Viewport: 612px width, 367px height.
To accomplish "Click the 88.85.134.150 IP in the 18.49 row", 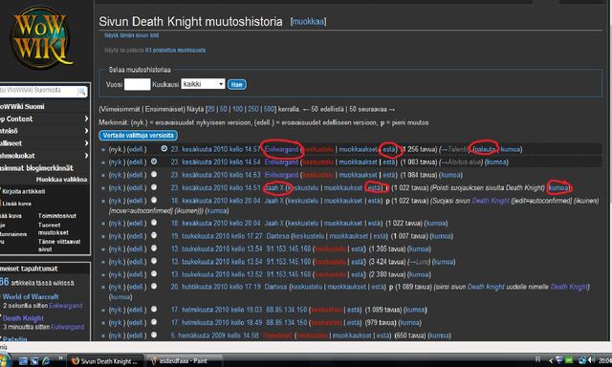I will (x=287, y=323).
